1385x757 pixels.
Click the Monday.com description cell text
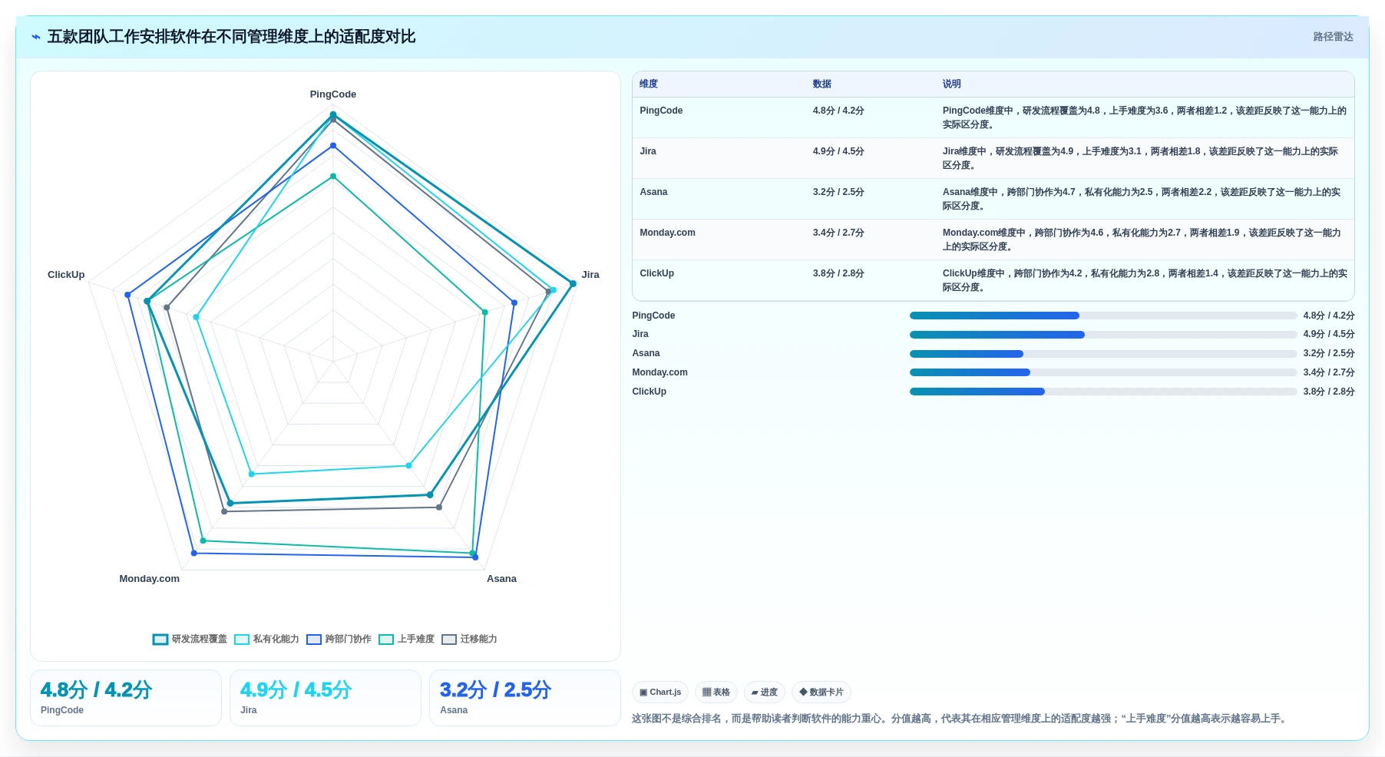click(1142, 240)
